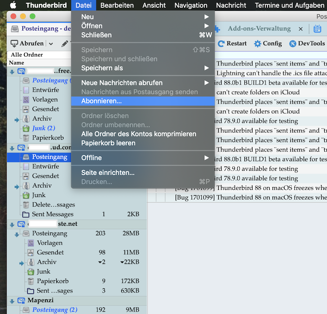Click the Restart toolbar button
The image size is (327, 314).
tap(232, 43)
